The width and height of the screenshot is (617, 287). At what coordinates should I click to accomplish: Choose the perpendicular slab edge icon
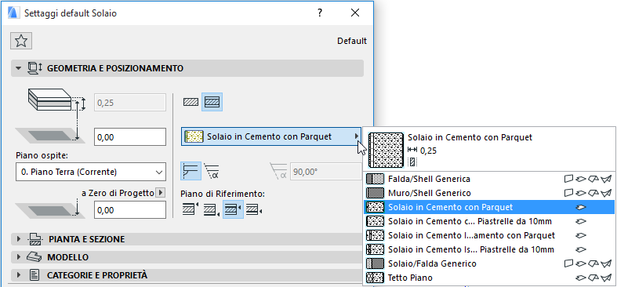(191, 171)
